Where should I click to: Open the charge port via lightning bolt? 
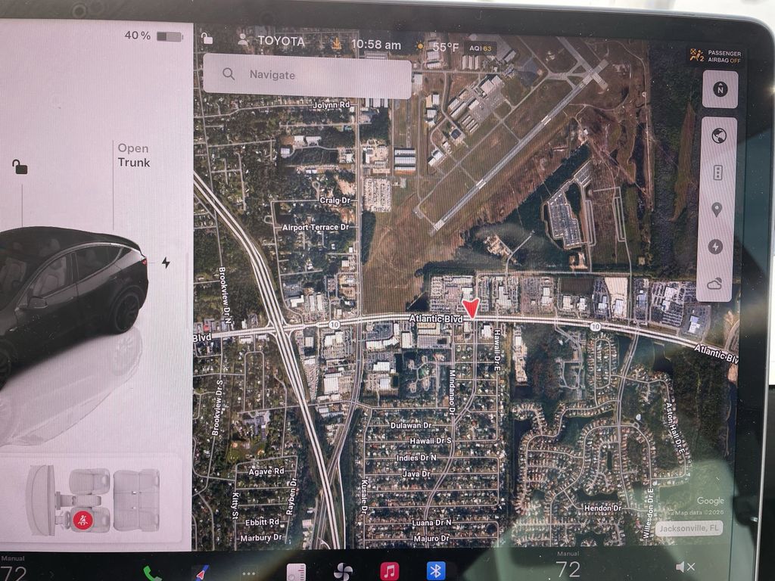click(x=166, y=263)
